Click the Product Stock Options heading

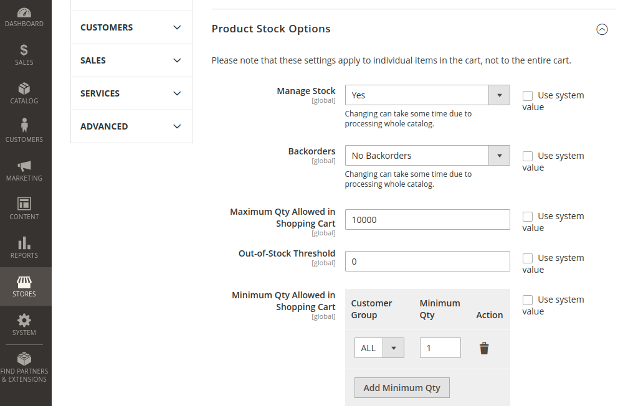[271, 29]
